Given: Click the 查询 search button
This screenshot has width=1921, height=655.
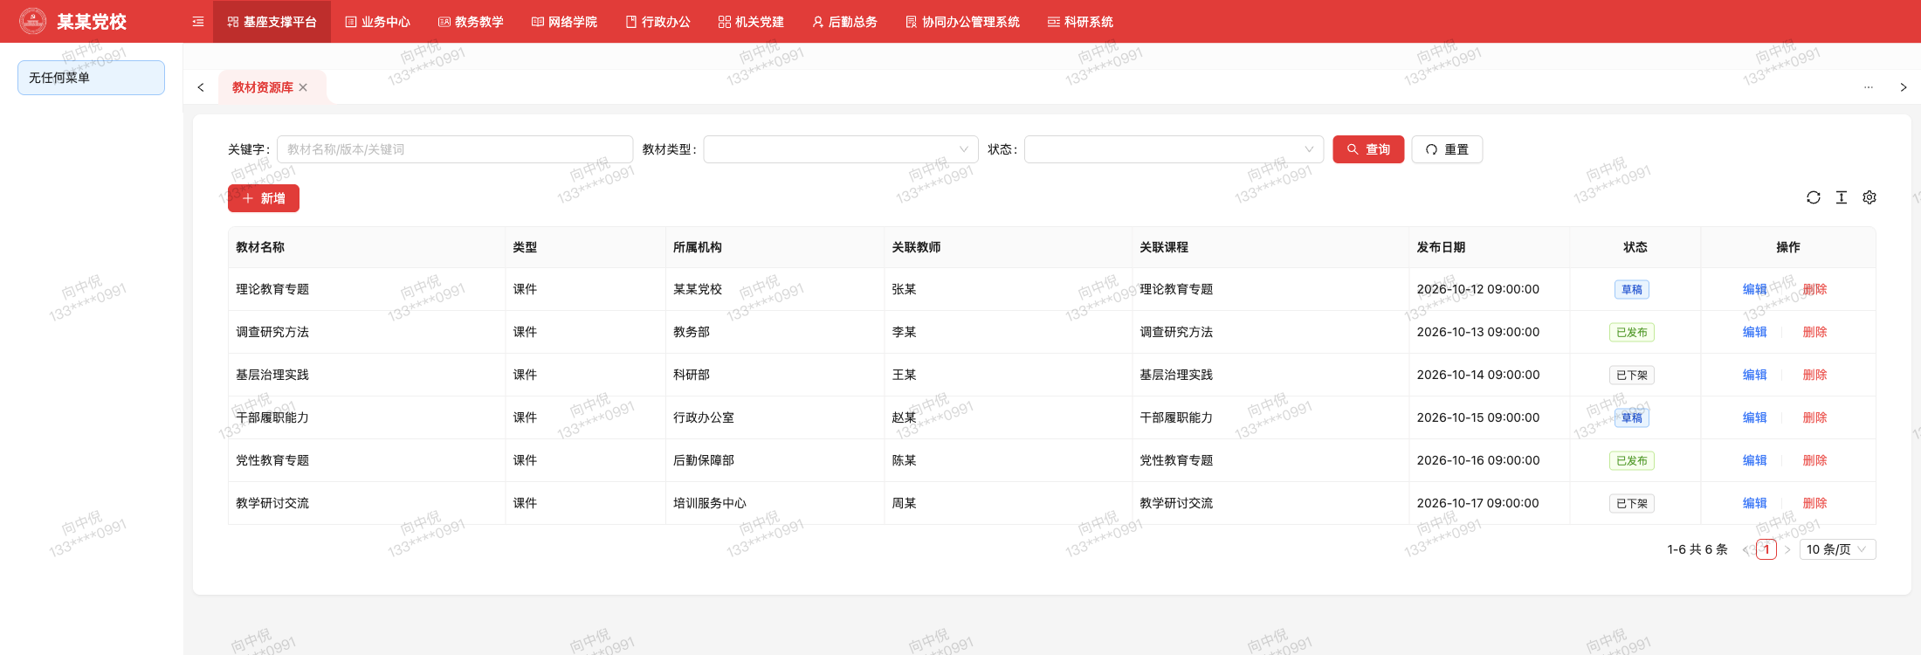Looking at the screenshot, I should point(1368,149).
